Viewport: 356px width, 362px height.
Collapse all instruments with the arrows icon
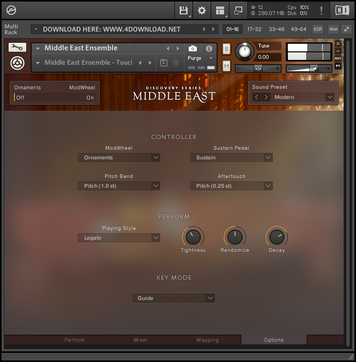pyautogui.click(x=346, y=29)
